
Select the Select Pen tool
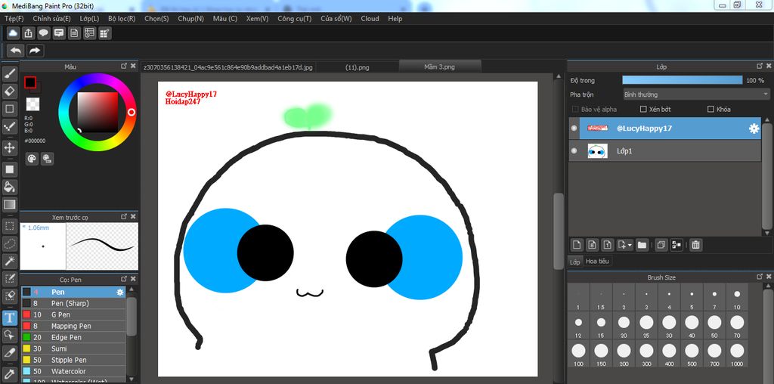[x=9, y=278]
